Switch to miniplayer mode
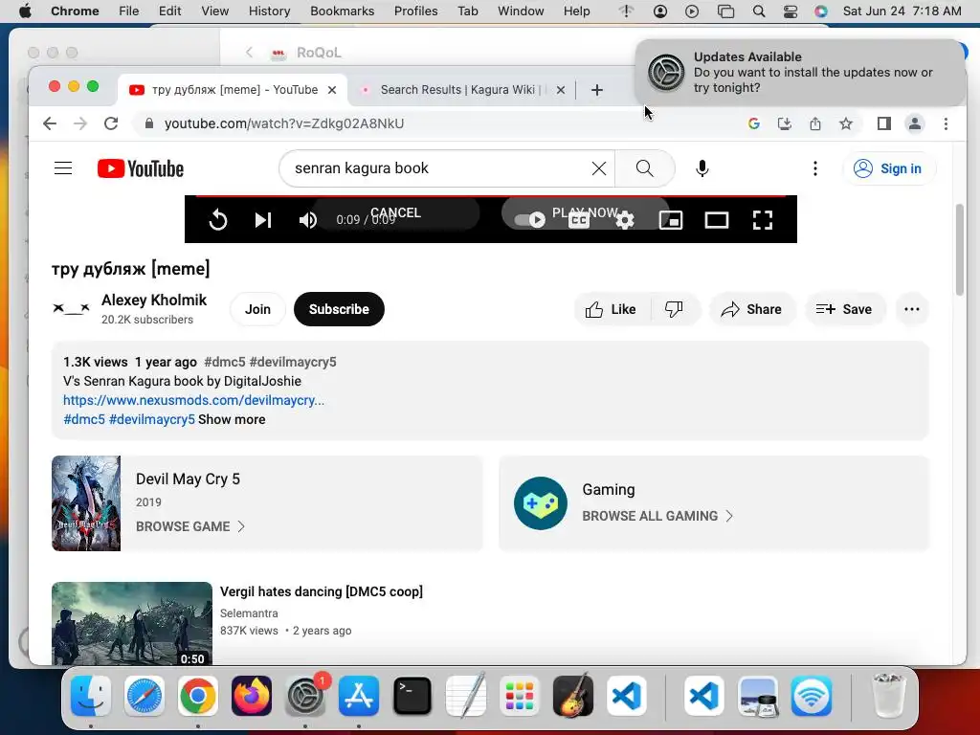This screenshot has width=980, height=735. pyautogui.click(x=671, y=220)
